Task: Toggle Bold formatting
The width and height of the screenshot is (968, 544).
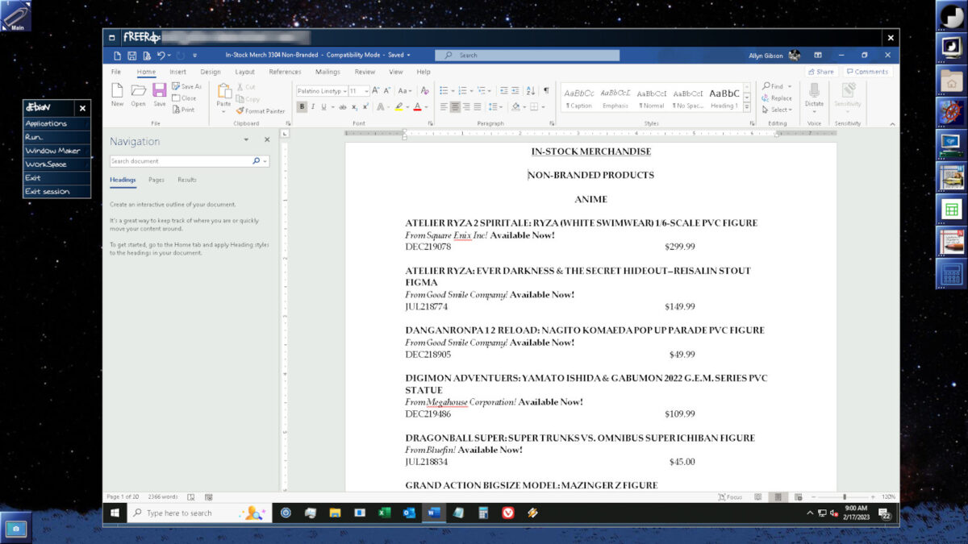Action: 302,106
